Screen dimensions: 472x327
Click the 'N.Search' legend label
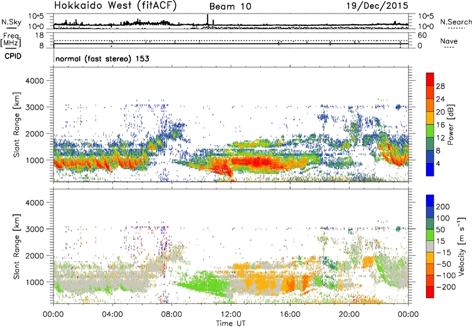coord(455,22)
